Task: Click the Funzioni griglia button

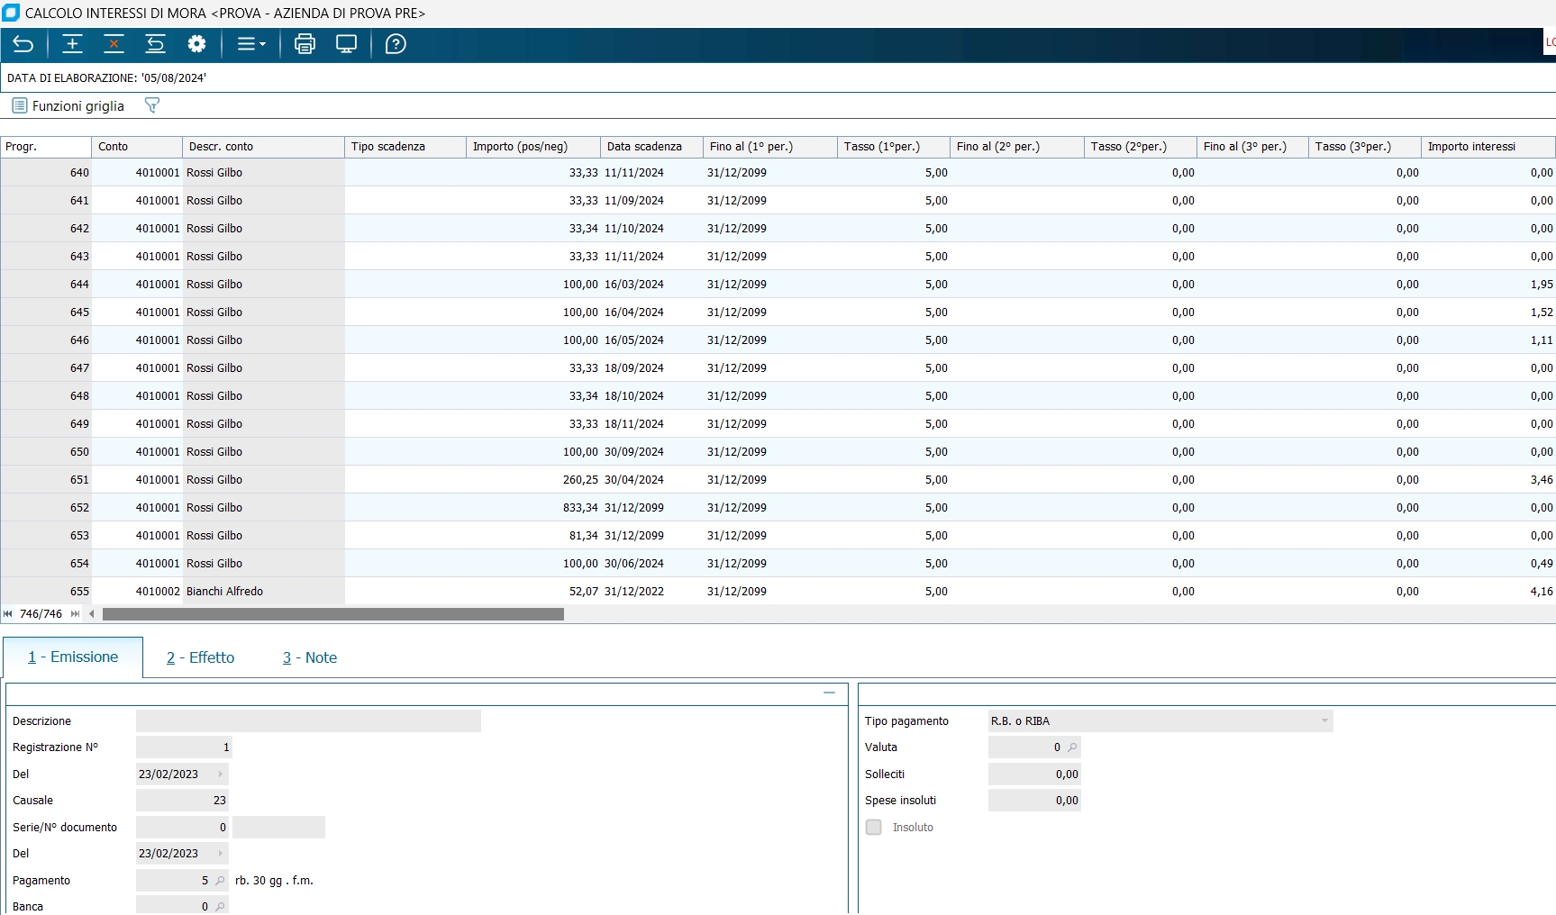Action: pos(68,106)
